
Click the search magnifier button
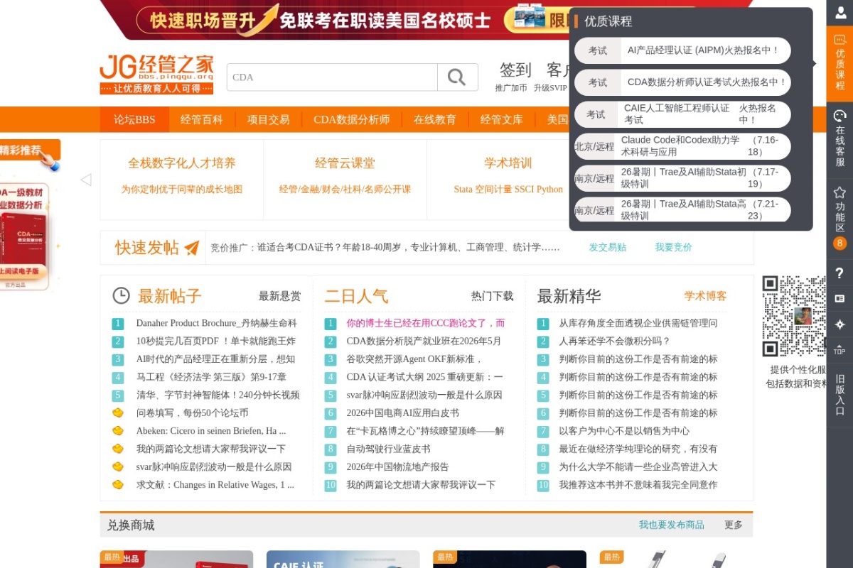457,77
